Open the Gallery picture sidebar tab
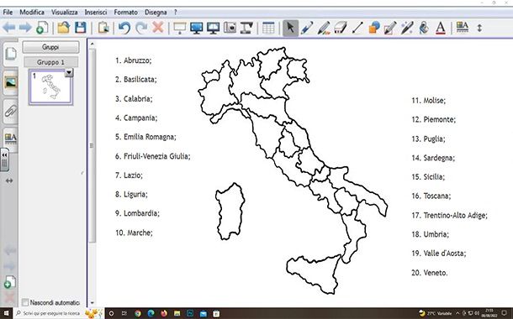The width and height of the screenshot is (513, 319). [x=10, y=82]
